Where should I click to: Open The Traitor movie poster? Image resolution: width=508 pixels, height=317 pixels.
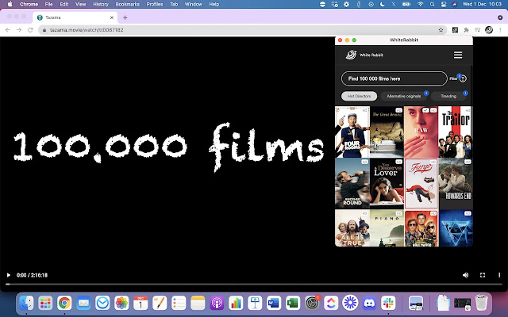point(455,132)
